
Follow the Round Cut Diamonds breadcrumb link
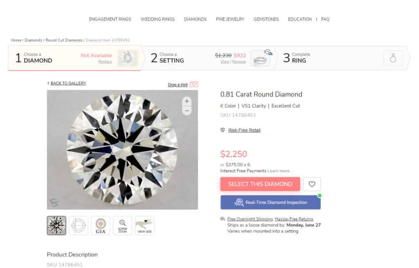click(64, 40)
